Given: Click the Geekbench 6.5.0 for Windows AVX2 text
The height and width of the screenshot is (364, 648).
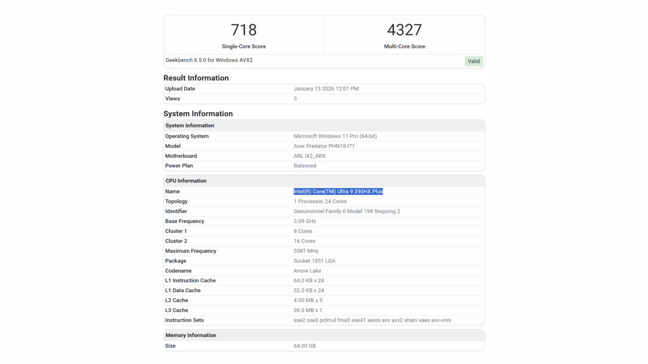Looking at the screenshot, I should 209,60.
